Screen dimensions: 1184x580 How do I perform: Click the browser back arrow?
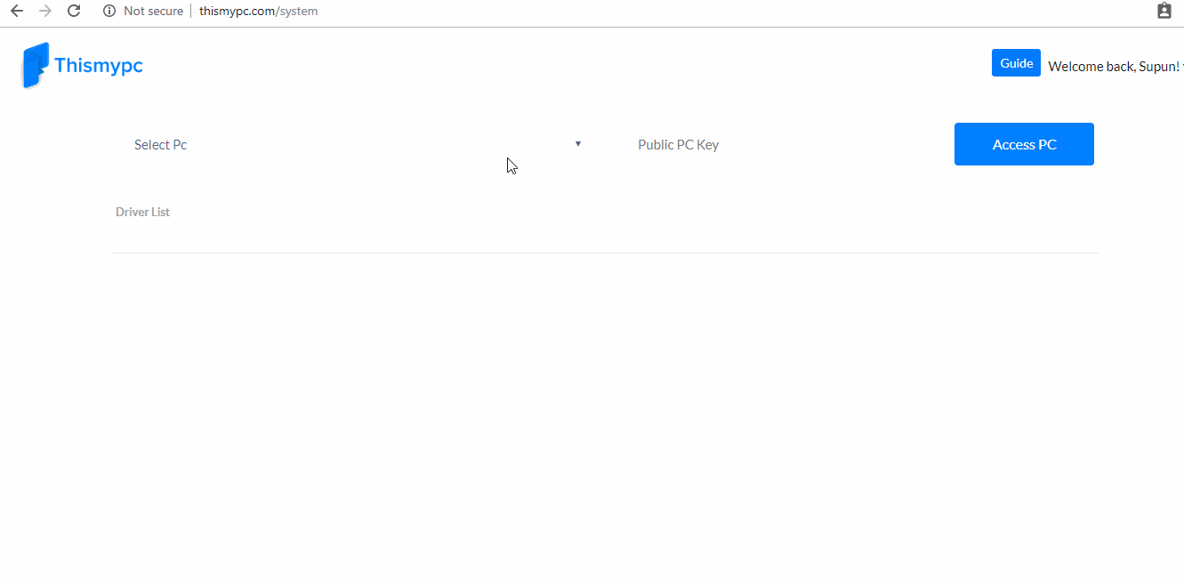(16, 11)
